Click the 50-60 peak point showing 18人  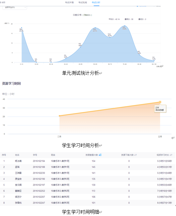95,28
